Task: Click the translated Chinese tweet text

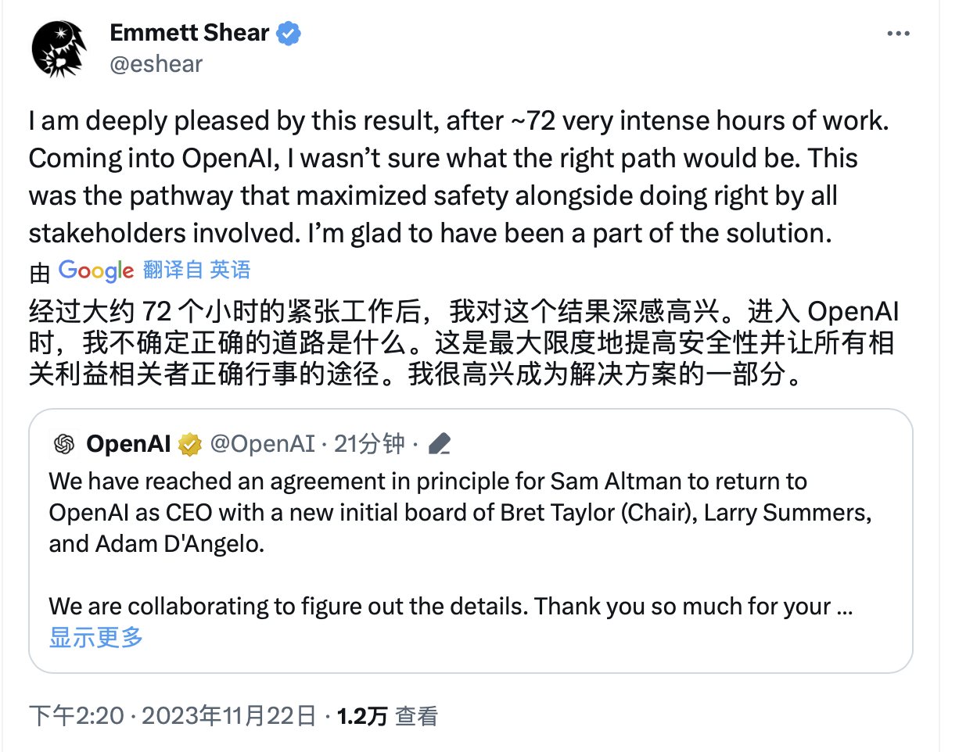Action: pos(462,344)
